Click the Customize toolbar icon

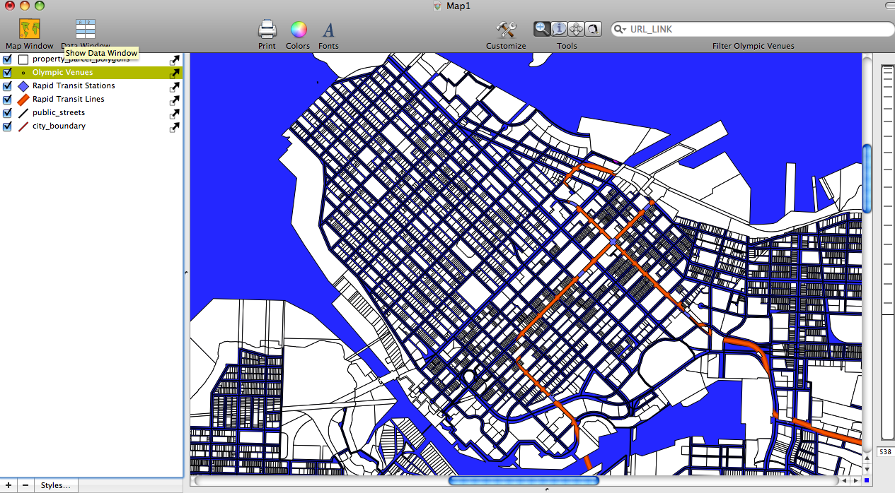click(506, 30)
